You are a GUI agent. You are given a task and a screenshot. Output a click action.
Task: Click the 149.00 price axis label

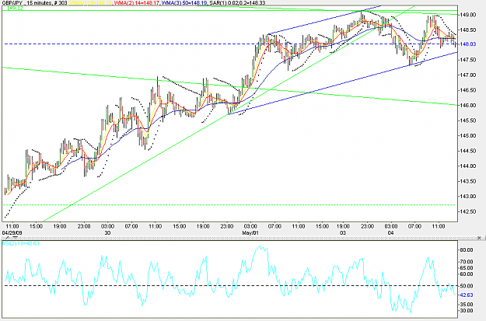(x=468, y=15)
